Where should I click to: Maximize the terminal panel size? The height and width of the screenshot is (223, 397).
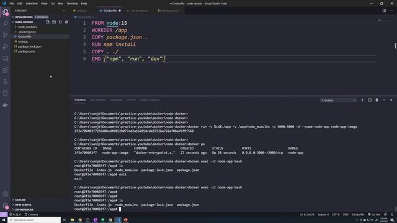pos(384,100)
